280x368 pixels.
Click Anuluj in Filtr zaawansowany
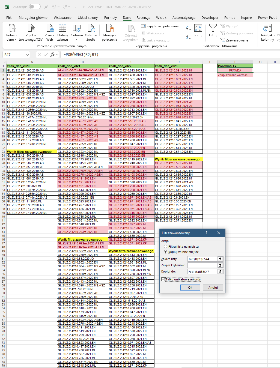pos(213,288)
